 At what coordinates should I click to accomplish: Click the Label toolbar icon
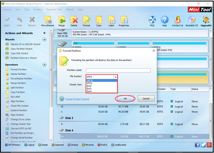[x=111, y=20]
